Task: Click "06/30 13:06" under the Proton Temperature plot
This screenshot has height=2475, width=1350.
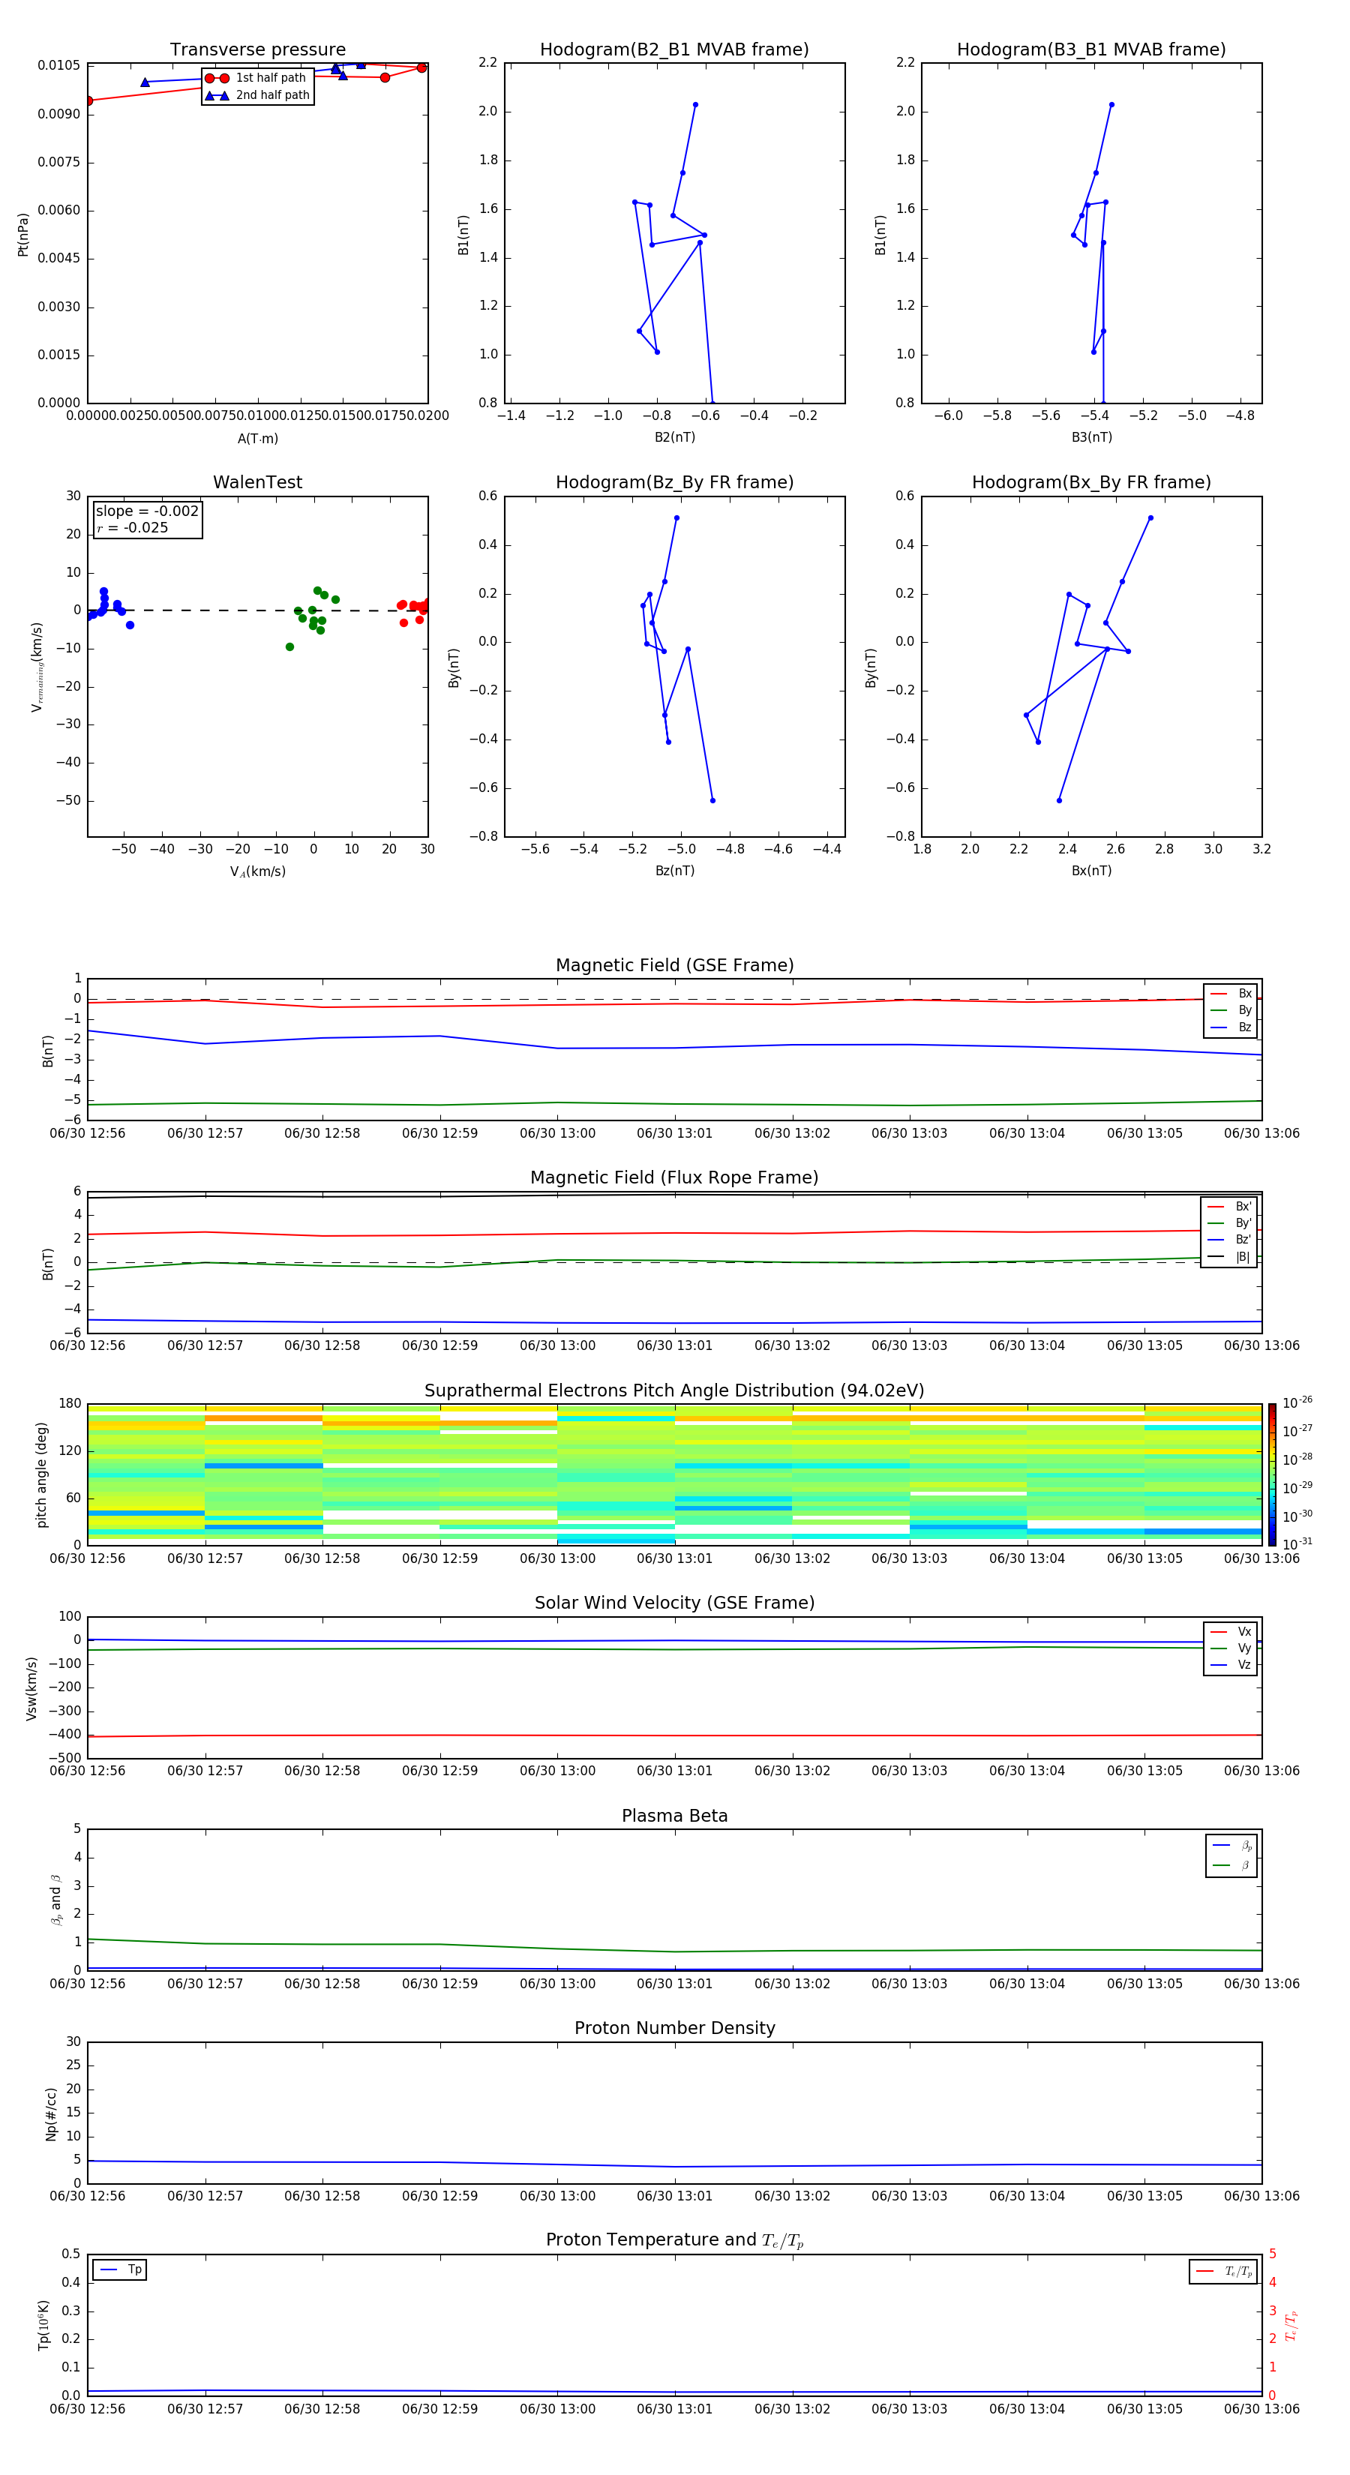Action: (x=1261, y=2410)
